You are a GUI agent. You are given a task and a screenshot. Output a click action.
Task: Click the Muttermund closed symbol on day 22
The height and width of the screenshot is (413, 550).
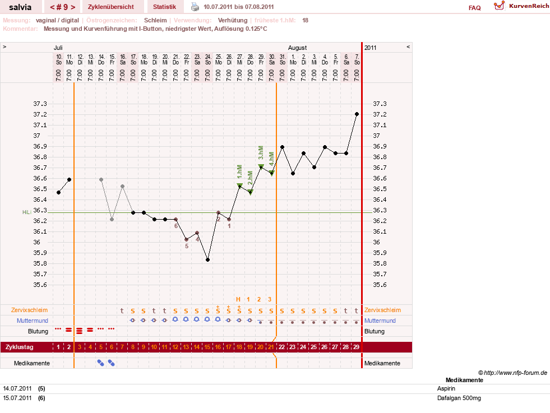pyautogui.click(x=282, y=322)
